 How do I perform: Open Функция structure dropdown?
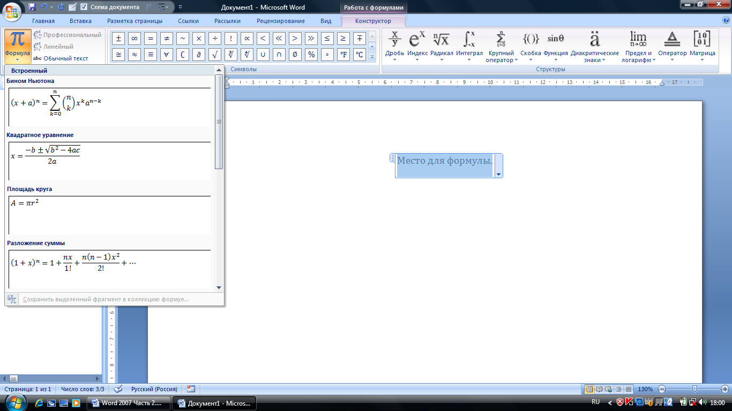pos(556,46)
